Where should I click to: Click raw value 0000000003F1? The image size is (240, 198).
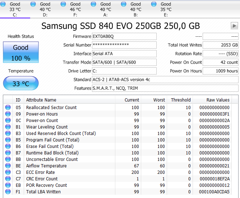(x=214, y=114)
